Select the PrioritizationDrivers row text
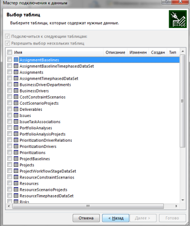 tap(38, 146)
